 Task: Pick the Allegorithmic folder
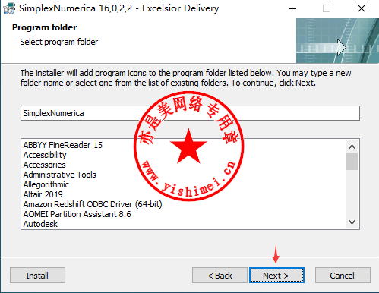tap(46, 184)
